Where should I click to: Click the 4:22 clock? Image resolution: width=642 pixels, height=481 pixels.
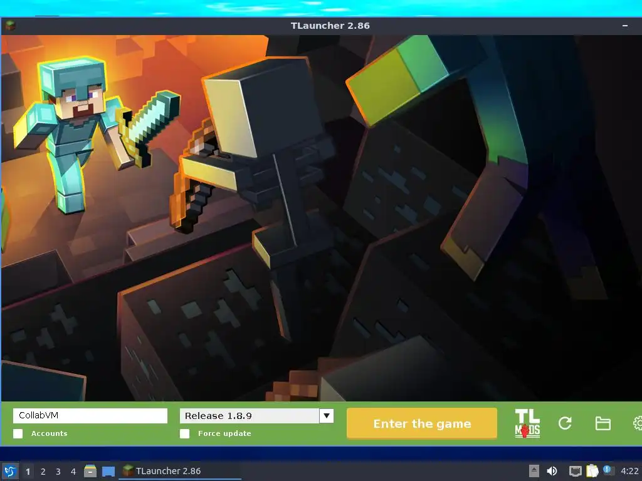click(x=629, y=471)
